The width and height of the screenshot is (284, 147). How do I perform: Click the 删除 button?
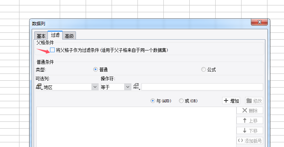[x=250, y=110]
